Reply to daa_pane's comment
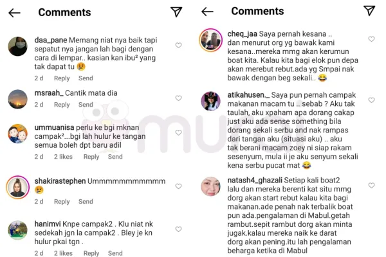This screenshot has height=257, width=386. click(x=62, y=78)
